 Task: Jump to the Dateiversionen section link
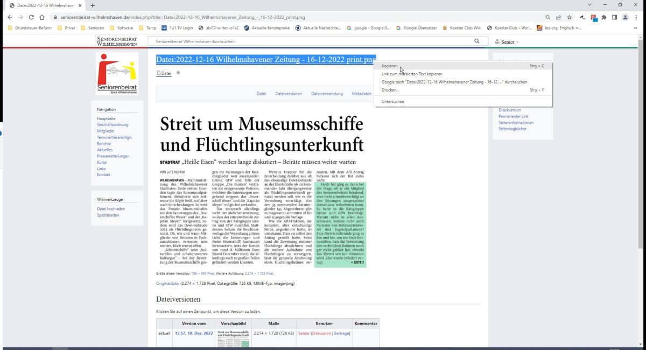(x=289, y=94)
